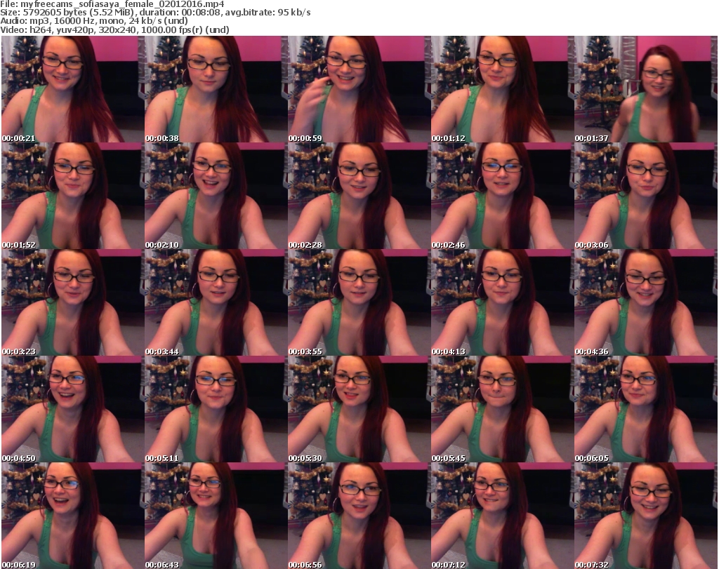This screenshot has height=569, width=719.
Task: Pick the preview frame marked 00:04:13
Action: point(502,302)
